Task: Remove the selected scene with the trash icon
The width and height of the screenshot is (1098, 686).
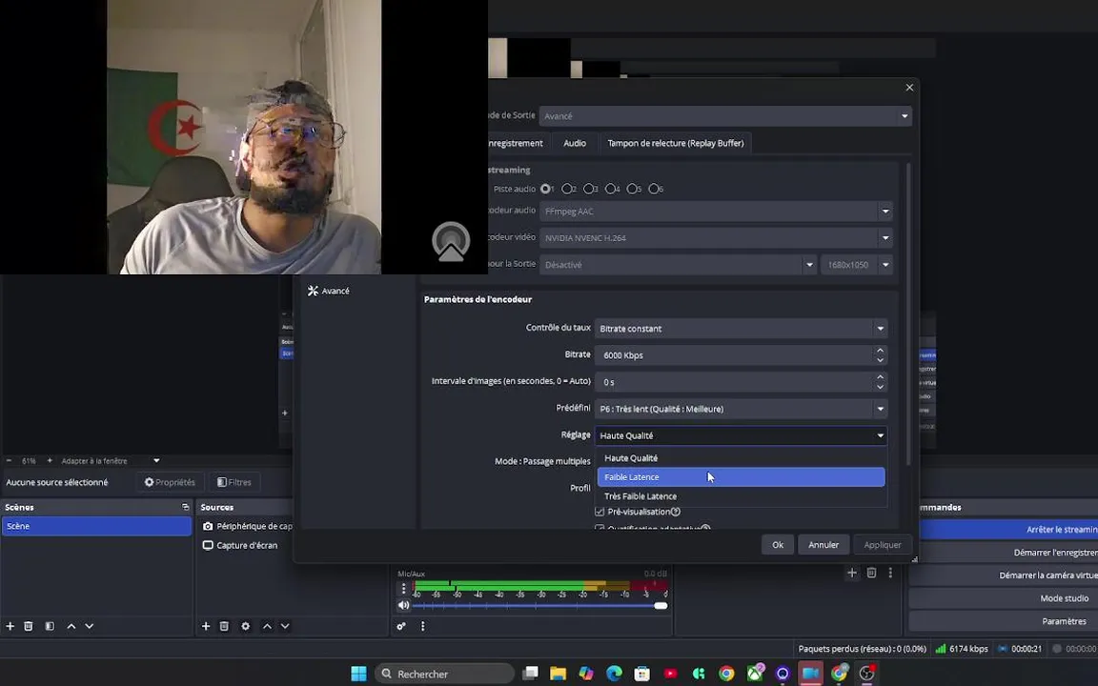Action: [x=29, y=627]
